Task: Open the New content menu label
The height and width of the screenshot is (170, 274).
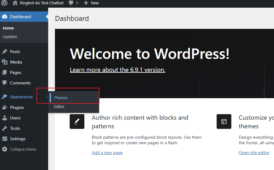Action: [x=95, y=3]
